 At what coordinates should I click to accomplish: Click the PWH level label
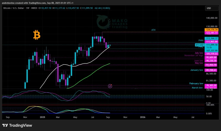[x=201, y=41]
